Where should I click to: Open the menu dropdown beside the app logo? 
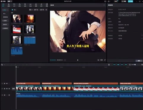[x=10, y=1]
